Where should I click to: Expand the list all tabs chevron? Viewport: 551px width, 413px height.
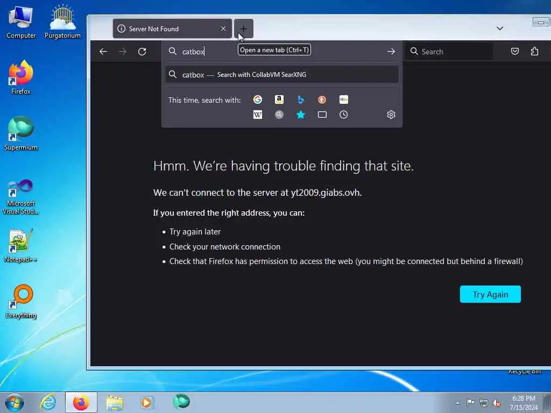coord(500,29)
